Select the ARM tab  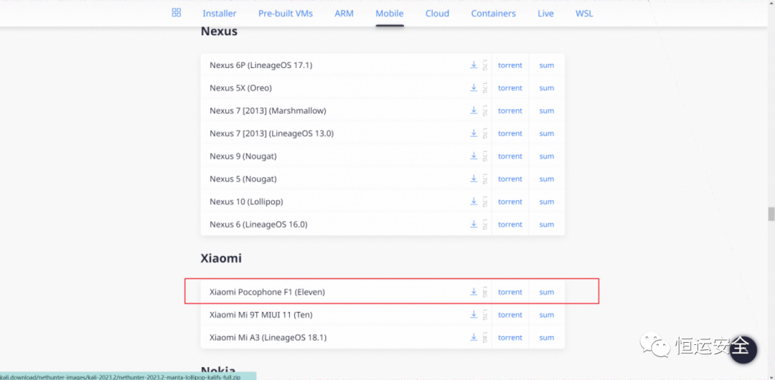344,14
